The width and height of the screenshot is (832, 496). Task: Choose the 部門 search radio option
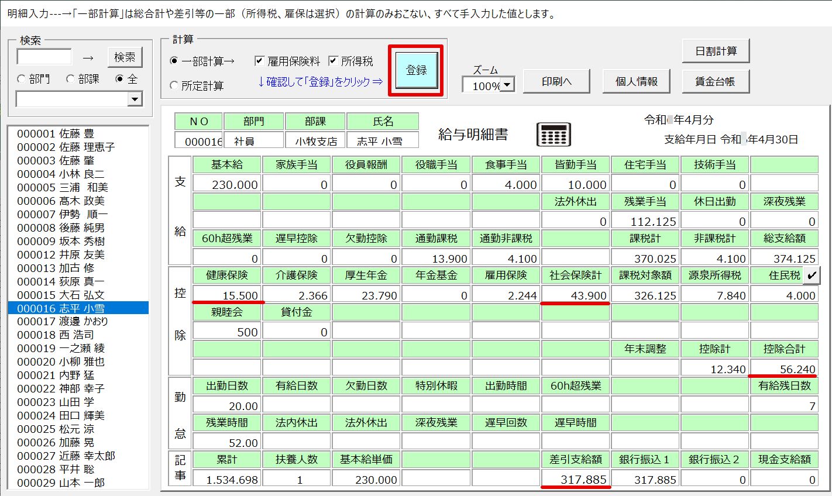[22, 79]
